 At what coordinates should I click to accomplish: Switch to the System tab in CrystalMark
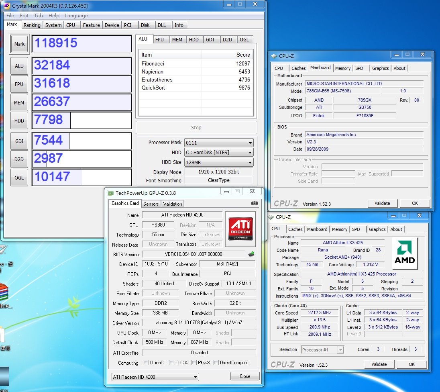tap(53, 25)
